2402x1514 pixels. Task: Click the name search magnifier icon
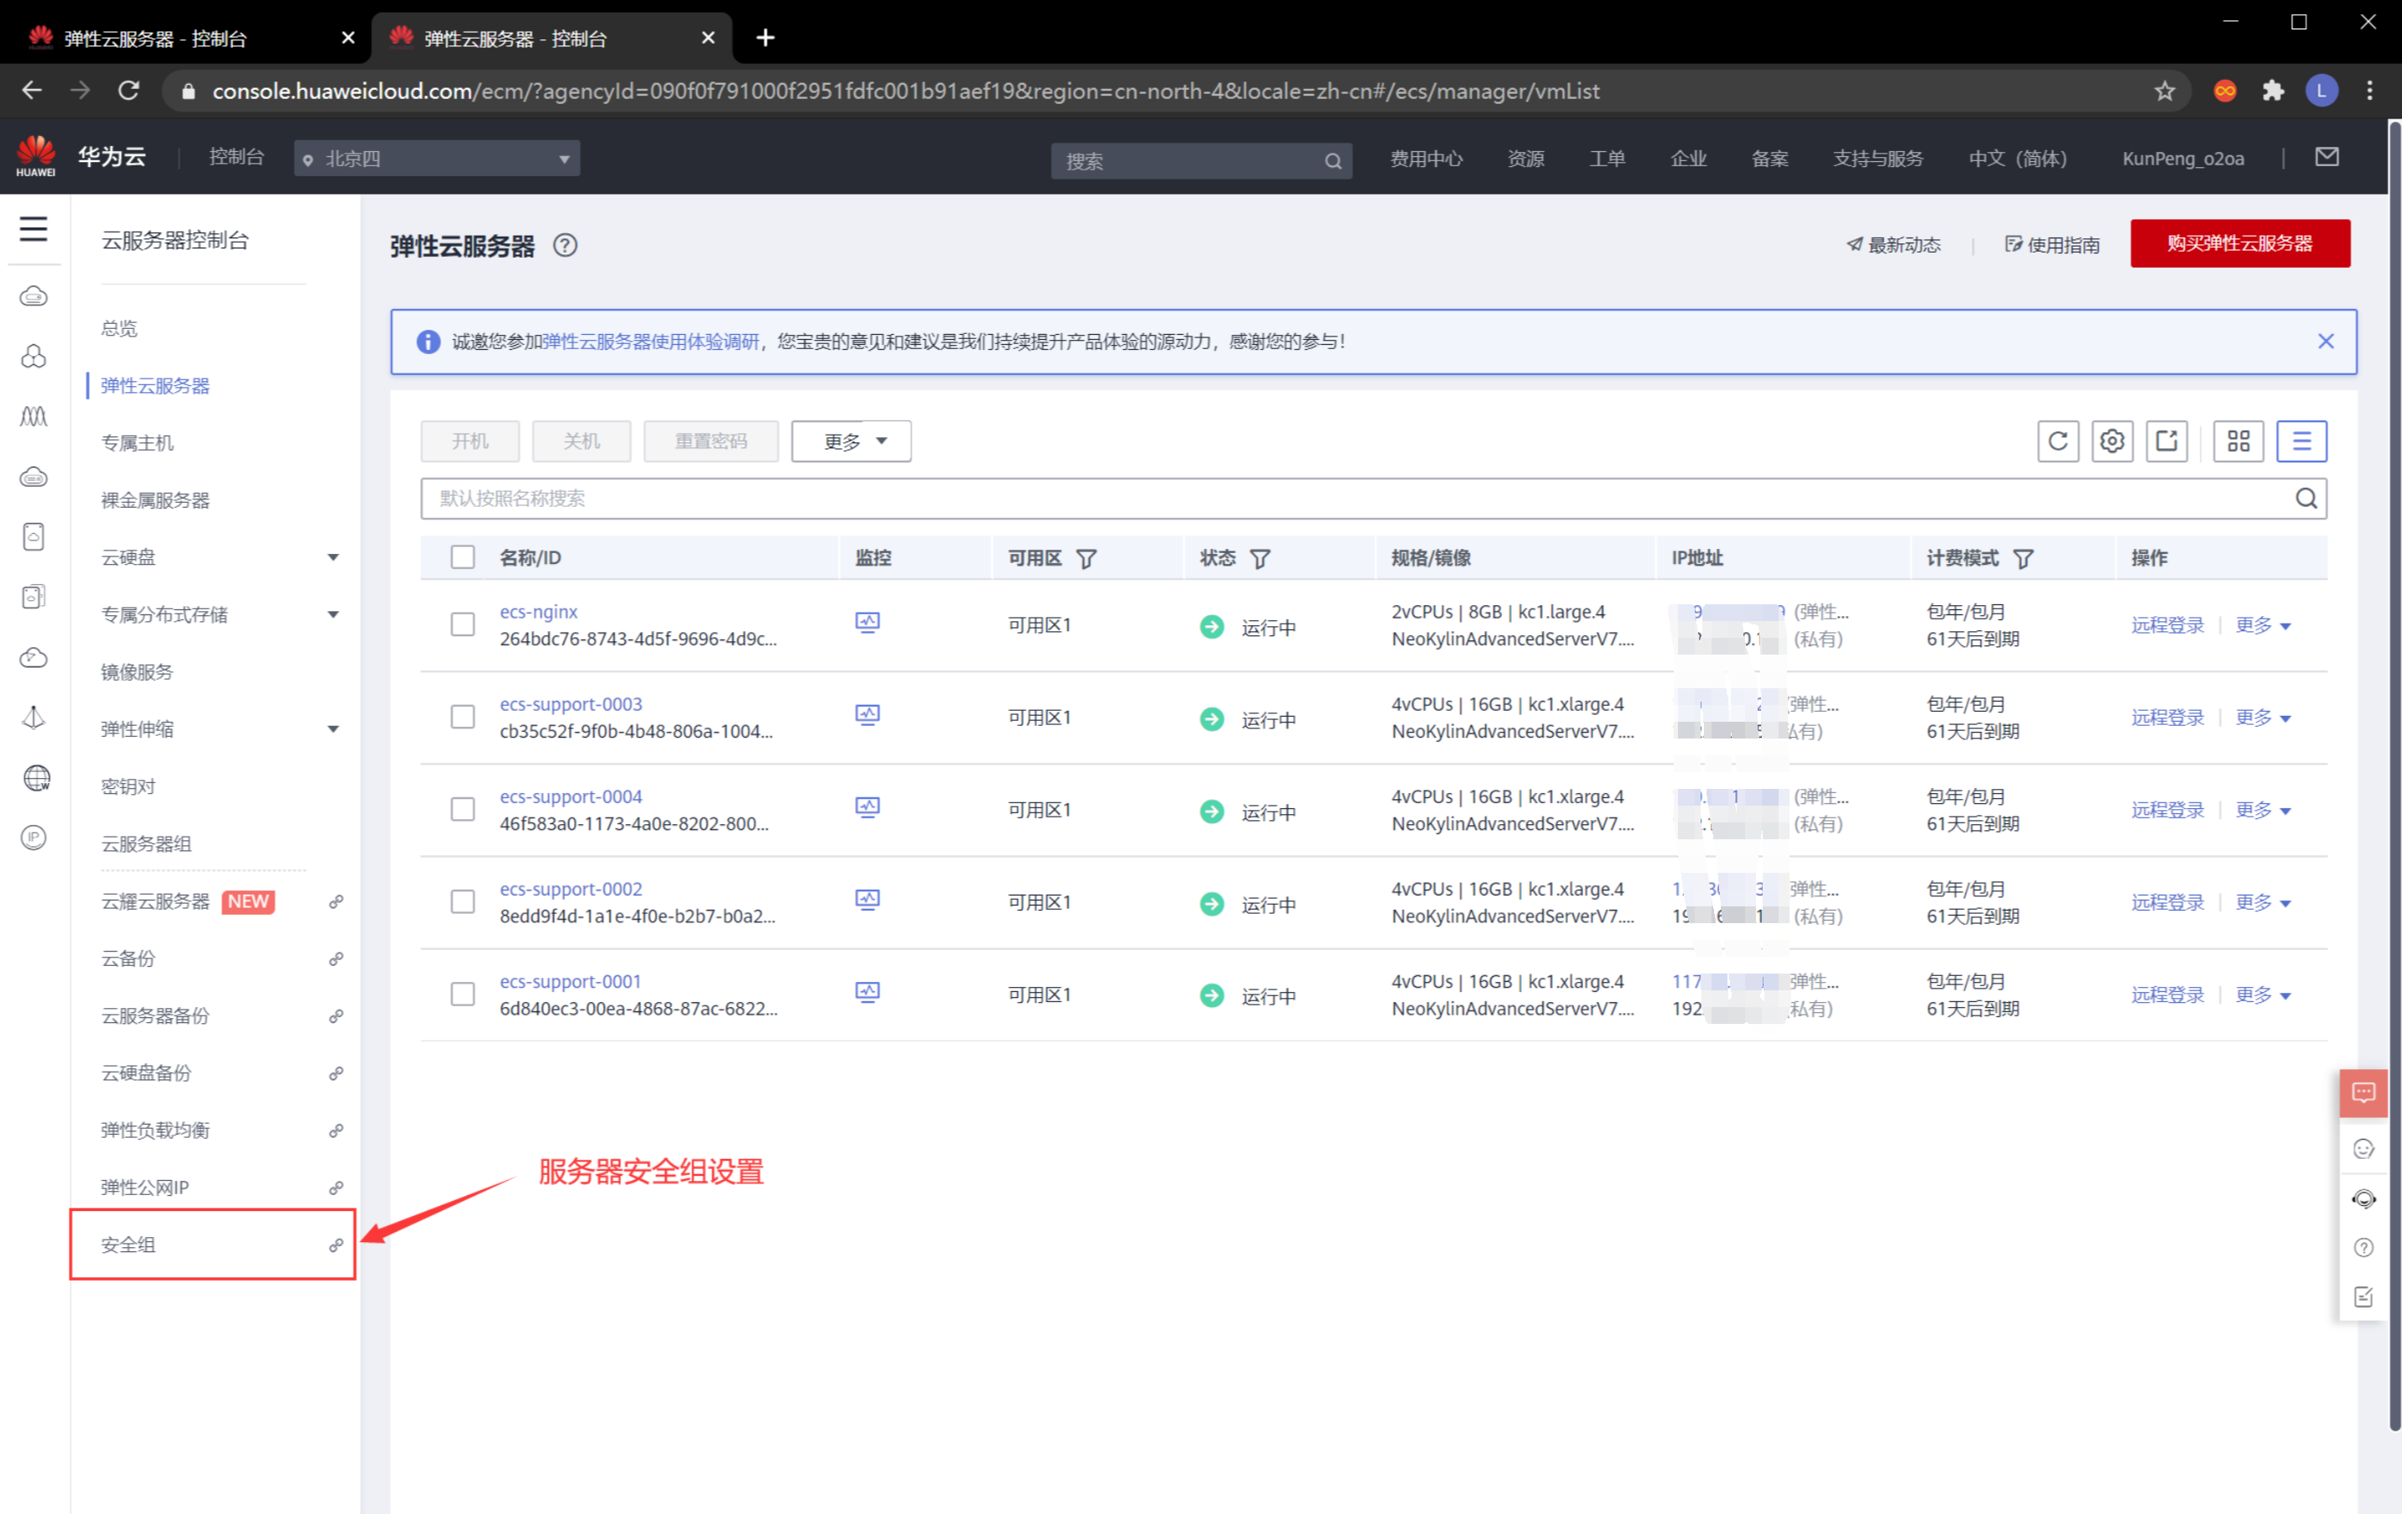point(2306,498)
